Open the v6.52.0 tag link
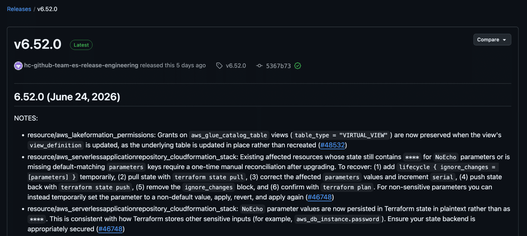 tap(236, 66)
